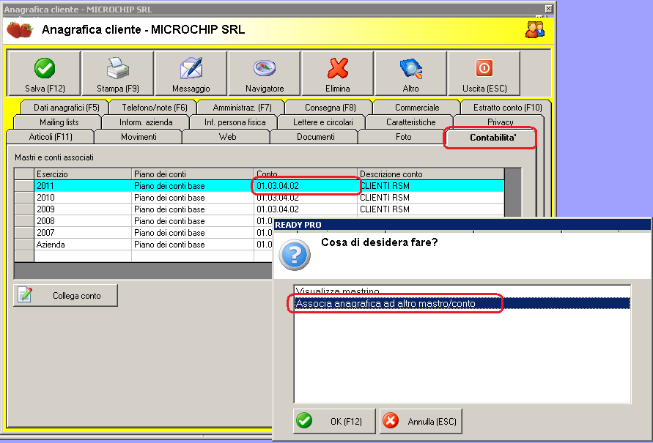Click the Piano dei conti column header
653x443 pixels.
[193, 174]
